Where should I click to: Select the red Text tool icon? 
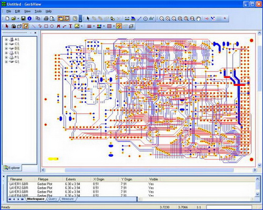(x=70, y=26)
